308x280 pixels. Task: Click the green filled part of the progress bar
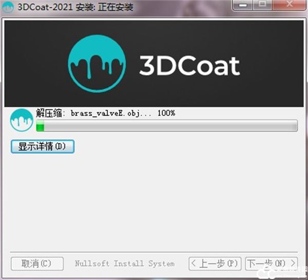point(40,126)
